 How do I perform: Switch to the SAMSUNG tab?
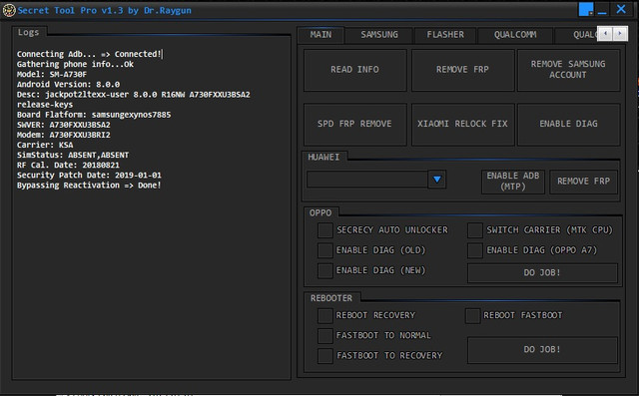[x=379, y=35]
